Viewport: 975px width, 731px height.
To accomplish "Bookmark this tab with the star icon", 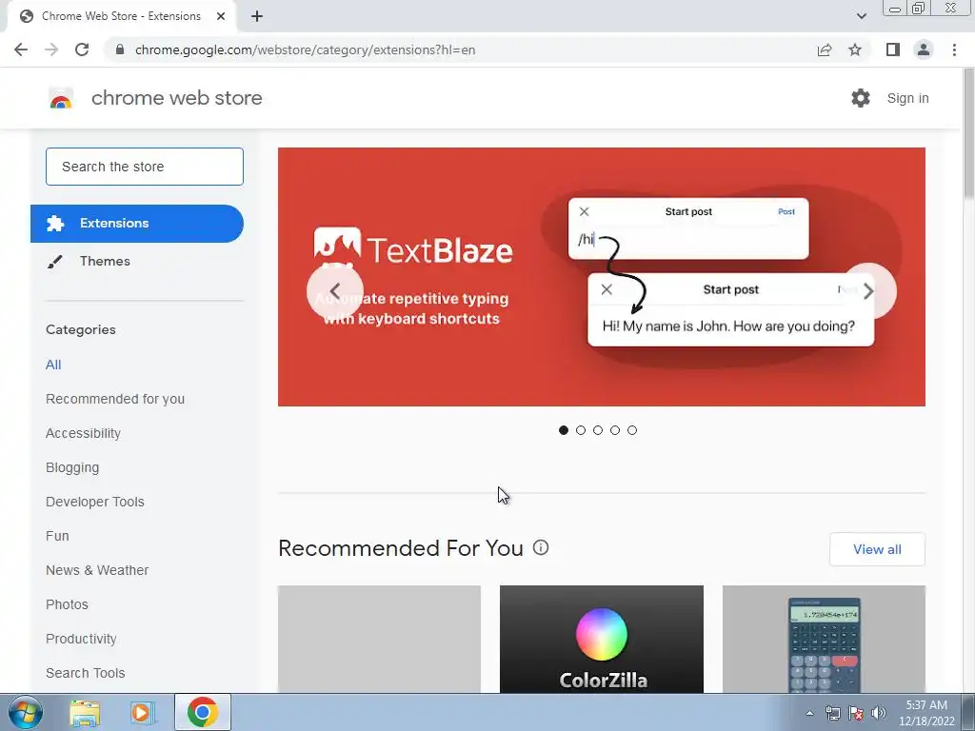I will coord(855,49).
